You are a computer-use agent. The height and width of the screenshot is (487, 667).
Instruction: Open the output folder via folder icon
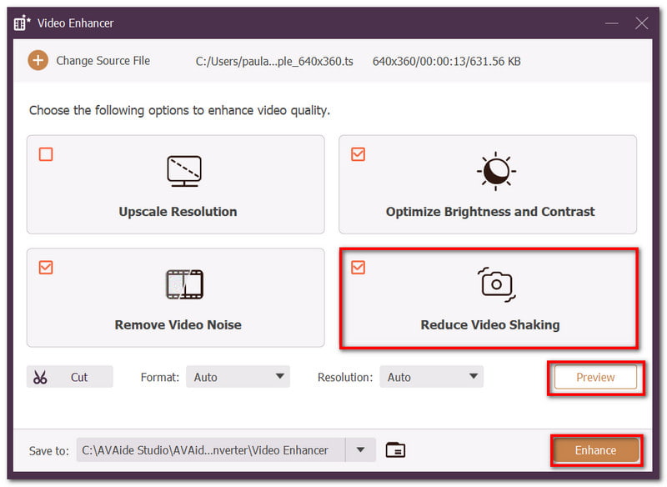(395, 450)
